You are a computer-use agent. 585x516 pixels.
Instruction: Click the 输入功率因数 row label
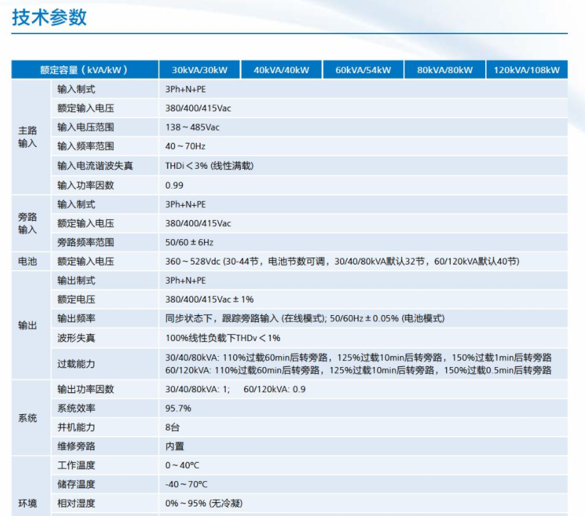86,185
